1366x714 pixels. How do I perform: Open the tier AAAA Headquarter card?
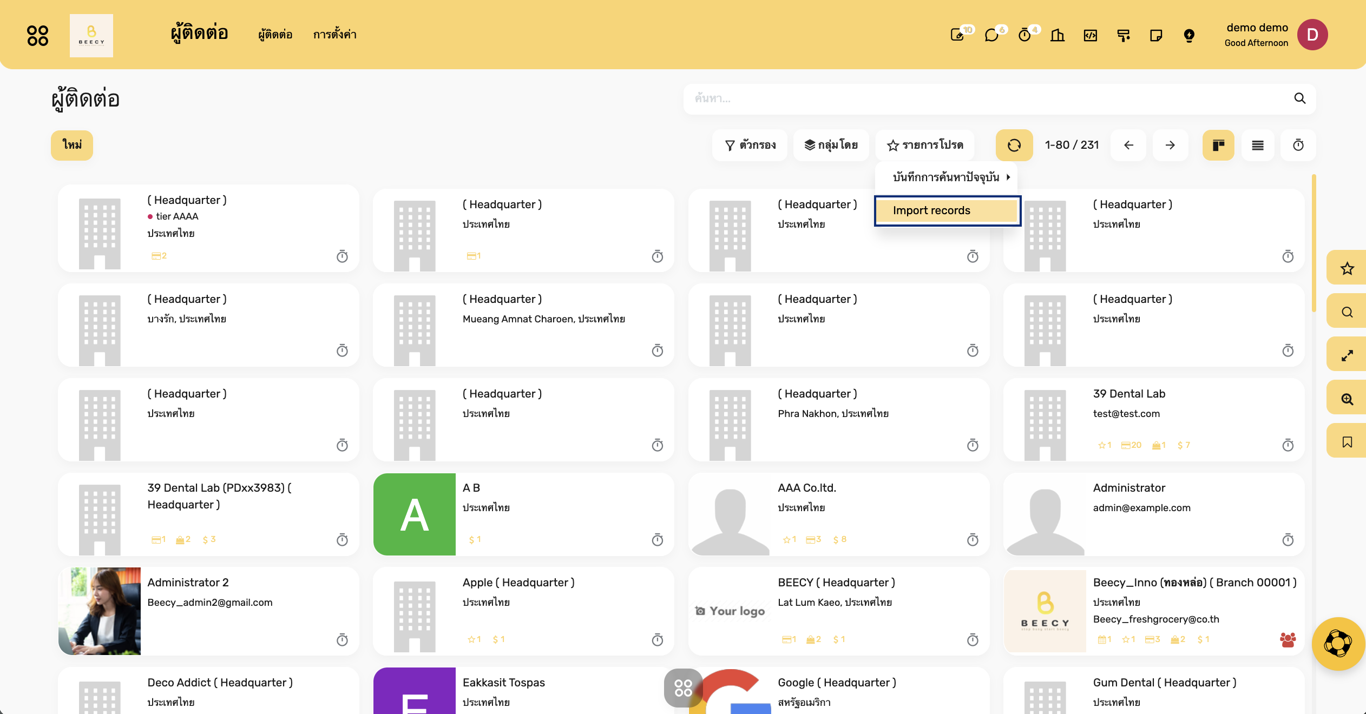coord(208,228)
